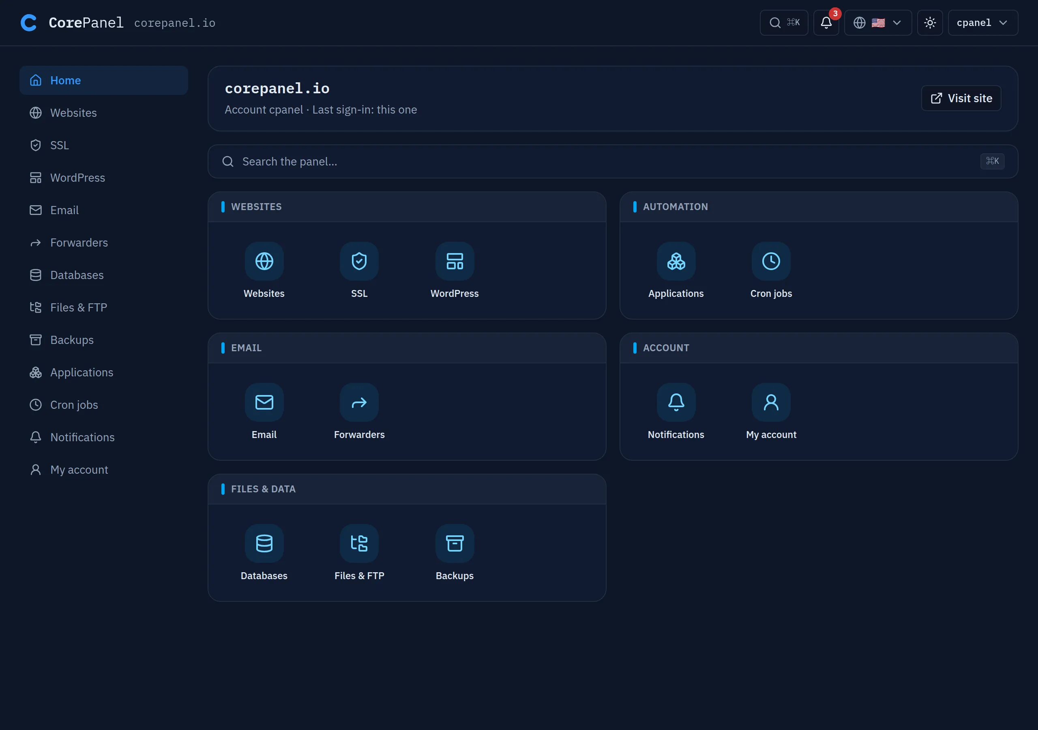Click the Cron jobs clock tile icon
The image size is (1038, 730).
tap(771, 262)
